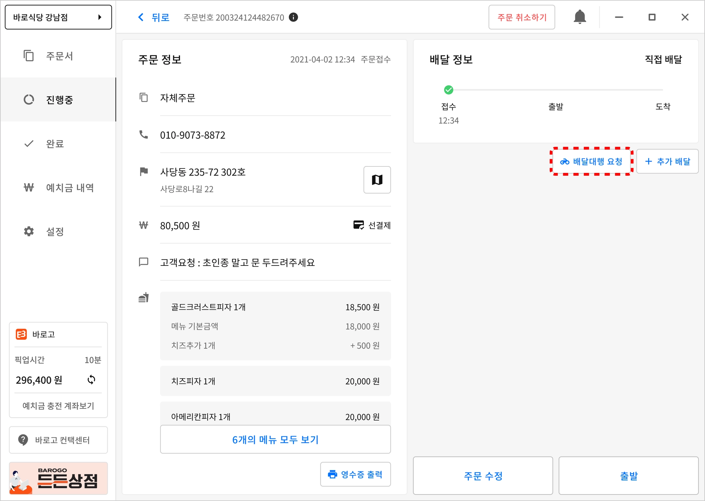This screenshot has height=501, width=705.
Task: Open the 주문서 sidebar menu
Action: (x=59, y=56)
